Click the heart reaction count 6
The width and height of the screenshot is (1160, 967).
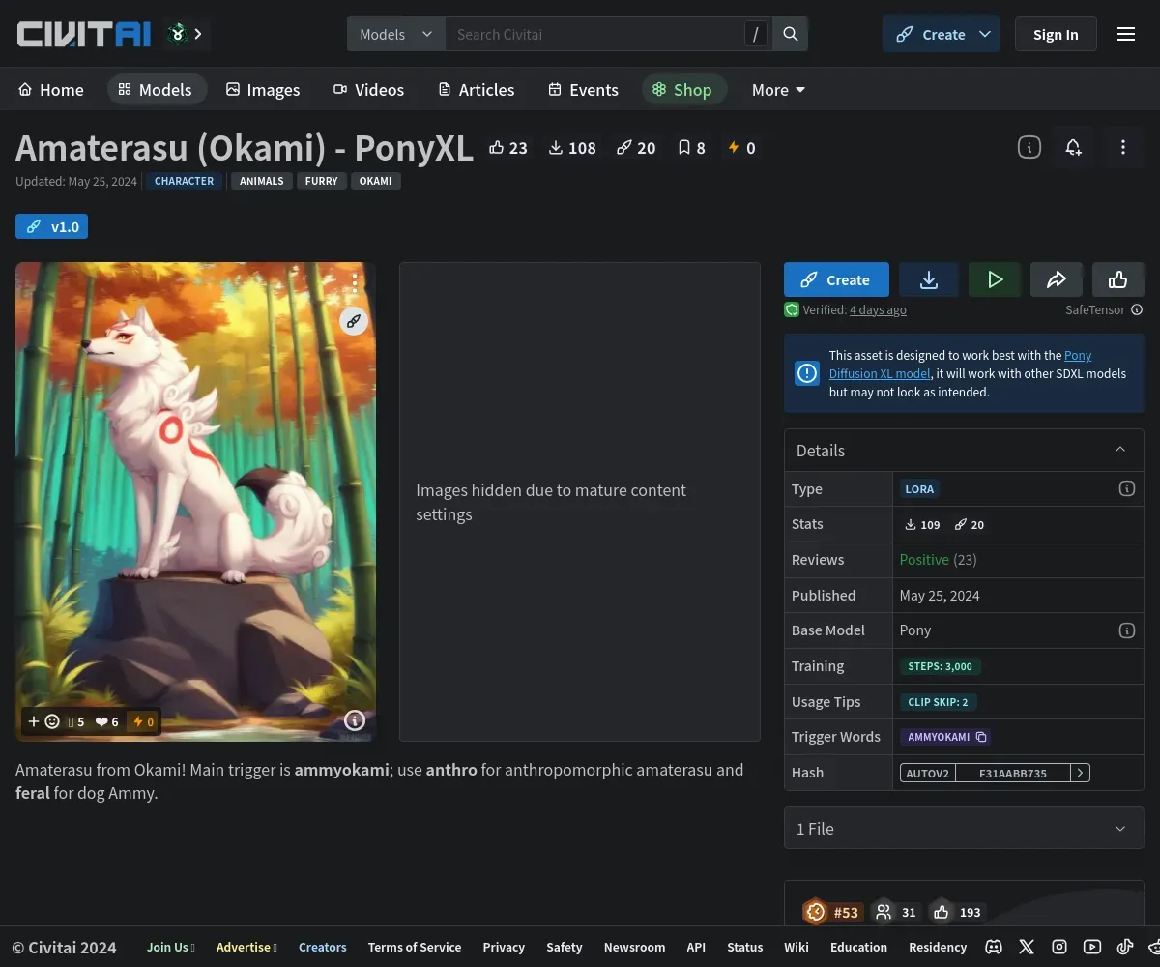point(106,721)
